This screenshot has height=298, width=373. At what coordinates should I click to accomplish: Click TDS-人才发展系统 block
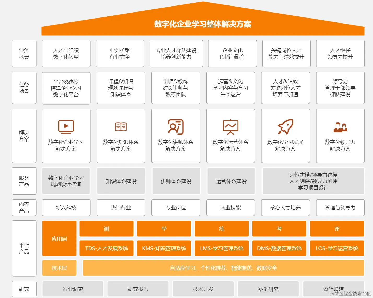[x=107, y=248]
